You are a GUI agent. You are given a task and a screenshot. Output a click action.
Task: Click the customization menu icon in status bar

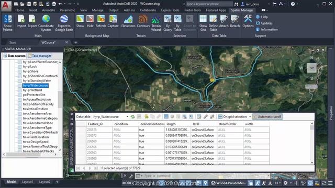click(330, 183)
